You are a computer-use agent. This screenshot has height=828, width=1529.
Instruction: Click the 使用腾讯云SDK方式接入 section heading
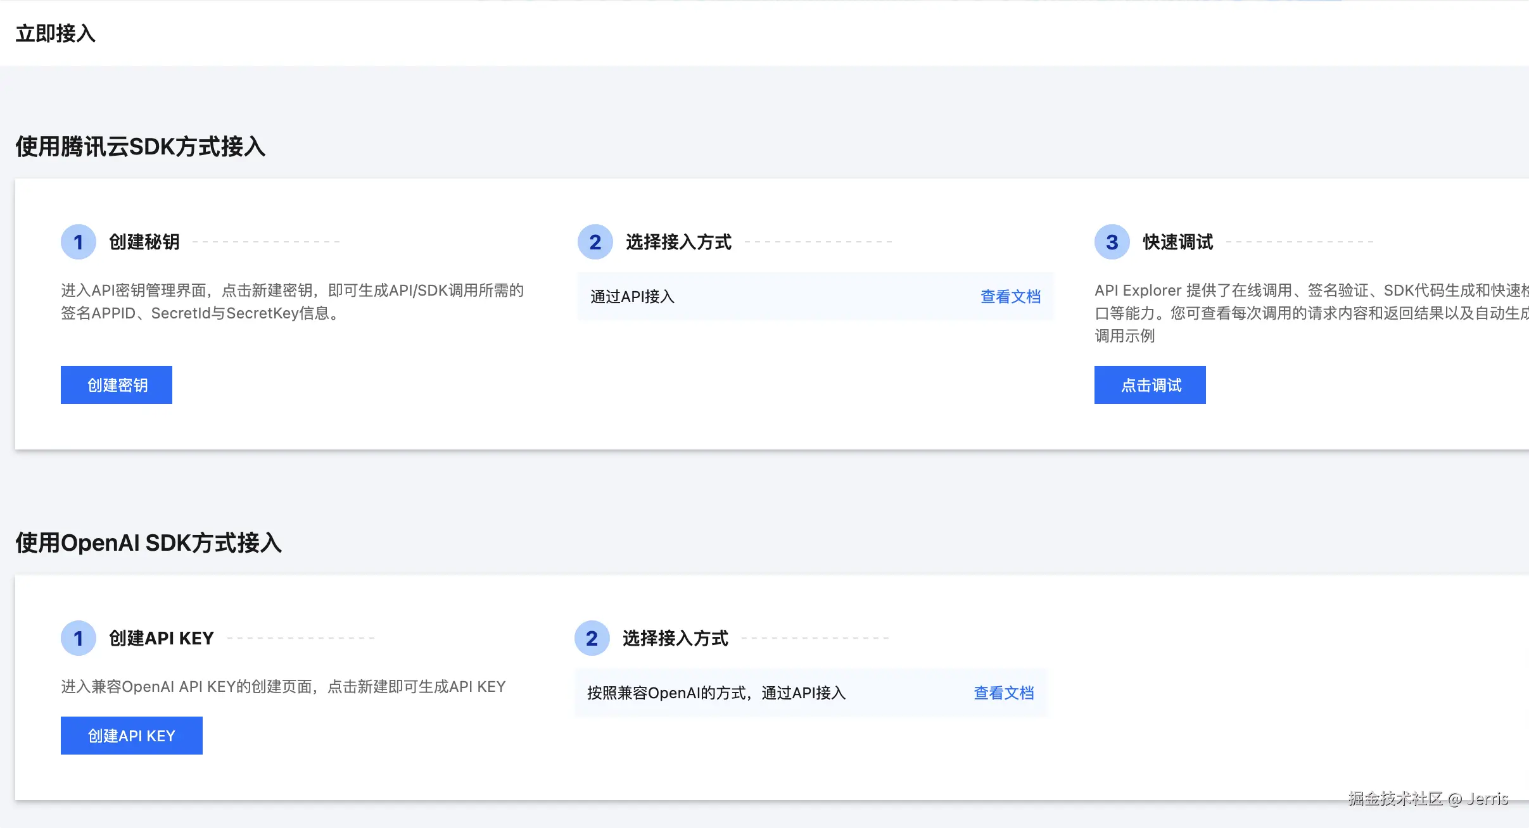(x=140, y=146)
